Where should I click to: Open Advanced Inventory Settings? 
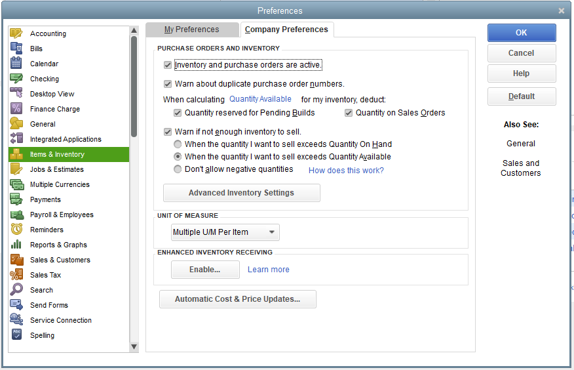241,193
